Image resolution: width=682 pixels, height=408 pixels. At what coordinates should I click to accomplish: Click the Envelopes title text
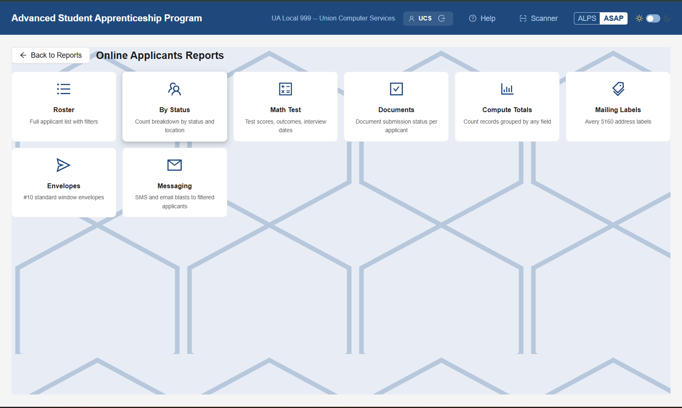64,186
